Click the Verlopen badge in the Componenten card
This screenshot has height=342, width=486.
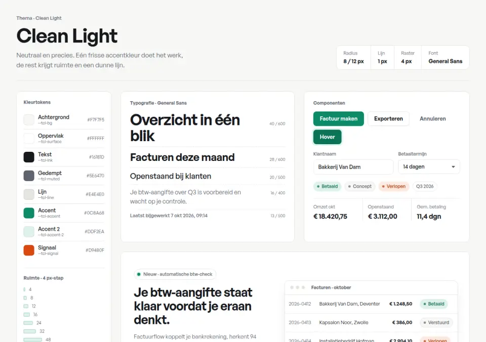[x=394, y=186]
